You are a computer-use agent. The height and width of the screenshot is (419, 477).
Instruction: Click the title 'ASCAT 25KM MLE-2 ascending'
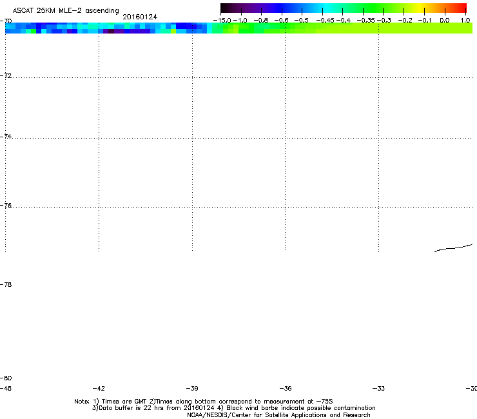pyautogui.click(x=66, y=11)
